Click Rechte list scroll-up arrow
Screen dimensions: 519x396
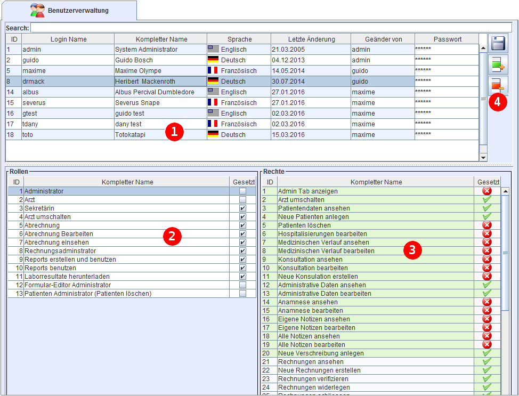[x=505, y=191]
